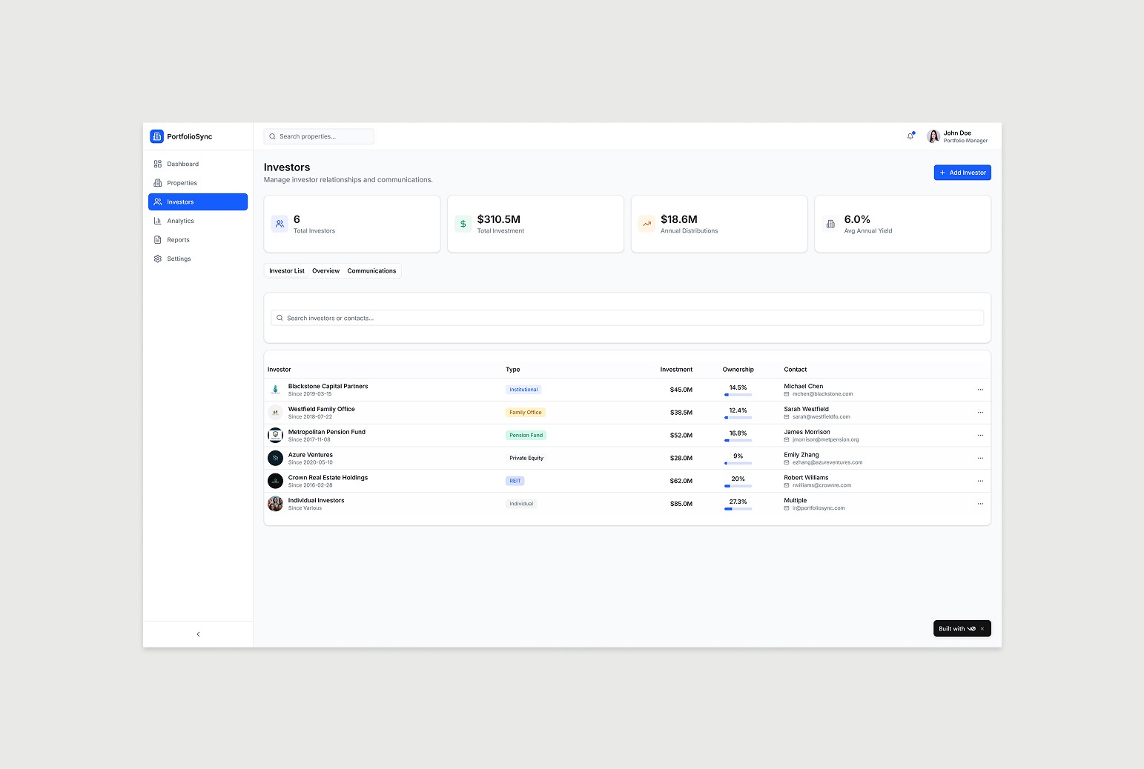Click John Doe's profile avatar
Screen dimensions: 1144x769
tap(933, 136)
